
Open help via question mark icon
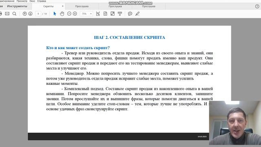pyautogui.click(x=257, y=7)
